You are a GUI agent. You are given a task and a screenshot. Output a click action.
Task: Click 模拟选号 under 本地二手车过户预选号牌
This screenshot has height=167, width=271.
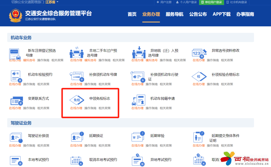90,60
